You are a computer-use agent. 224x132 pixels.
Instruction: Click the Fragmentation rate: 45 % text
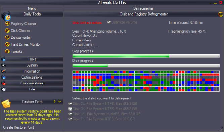coord(187,31)
